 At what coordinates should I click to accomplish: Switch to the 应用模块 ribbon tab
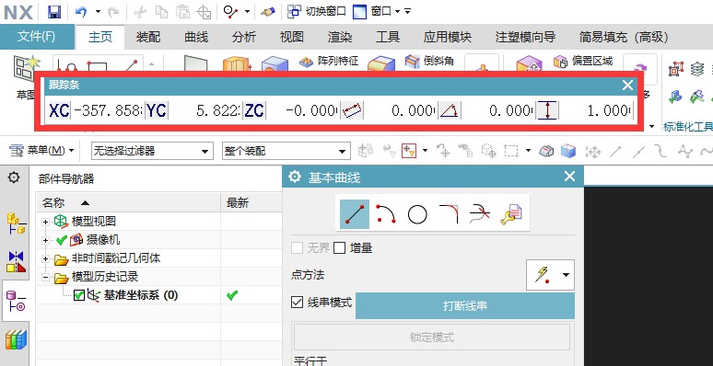click(x=448, y=37)
